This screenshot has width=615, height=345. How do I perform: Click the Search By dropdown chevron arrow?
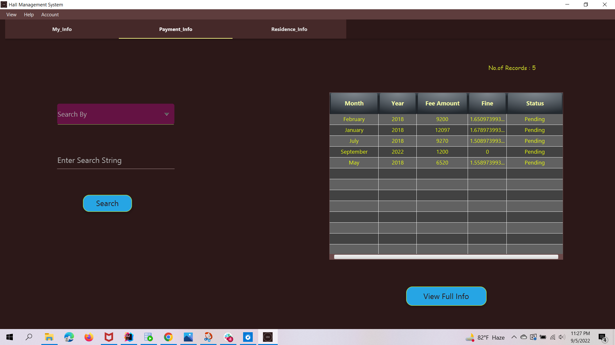(x=167, y=114)
